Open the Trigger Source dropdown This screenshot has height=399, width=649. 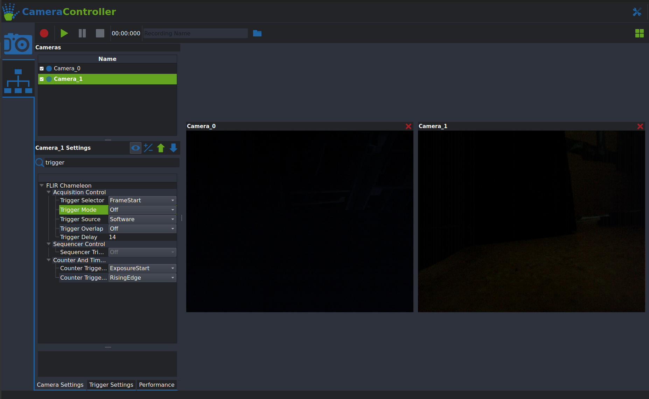tap(172, 219)
